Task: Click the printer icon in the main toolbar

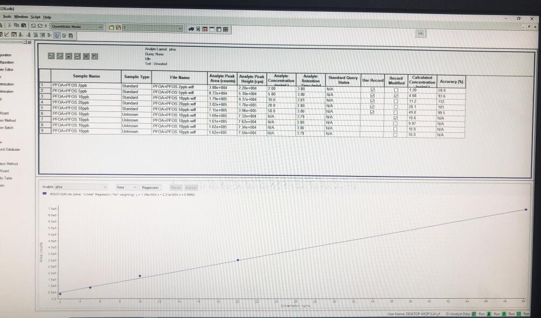Action: click(x=23, y=26)
